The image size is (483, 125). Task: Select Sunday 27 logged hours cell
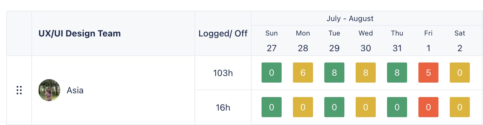click(272, 73)
